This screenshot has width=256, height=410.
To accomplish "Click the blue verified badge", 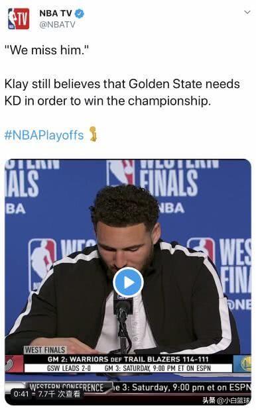I will coord(80,14).
